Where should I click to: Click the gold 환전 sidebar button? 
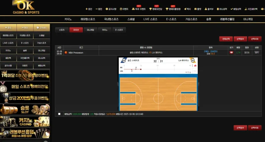tap(25, 28)
